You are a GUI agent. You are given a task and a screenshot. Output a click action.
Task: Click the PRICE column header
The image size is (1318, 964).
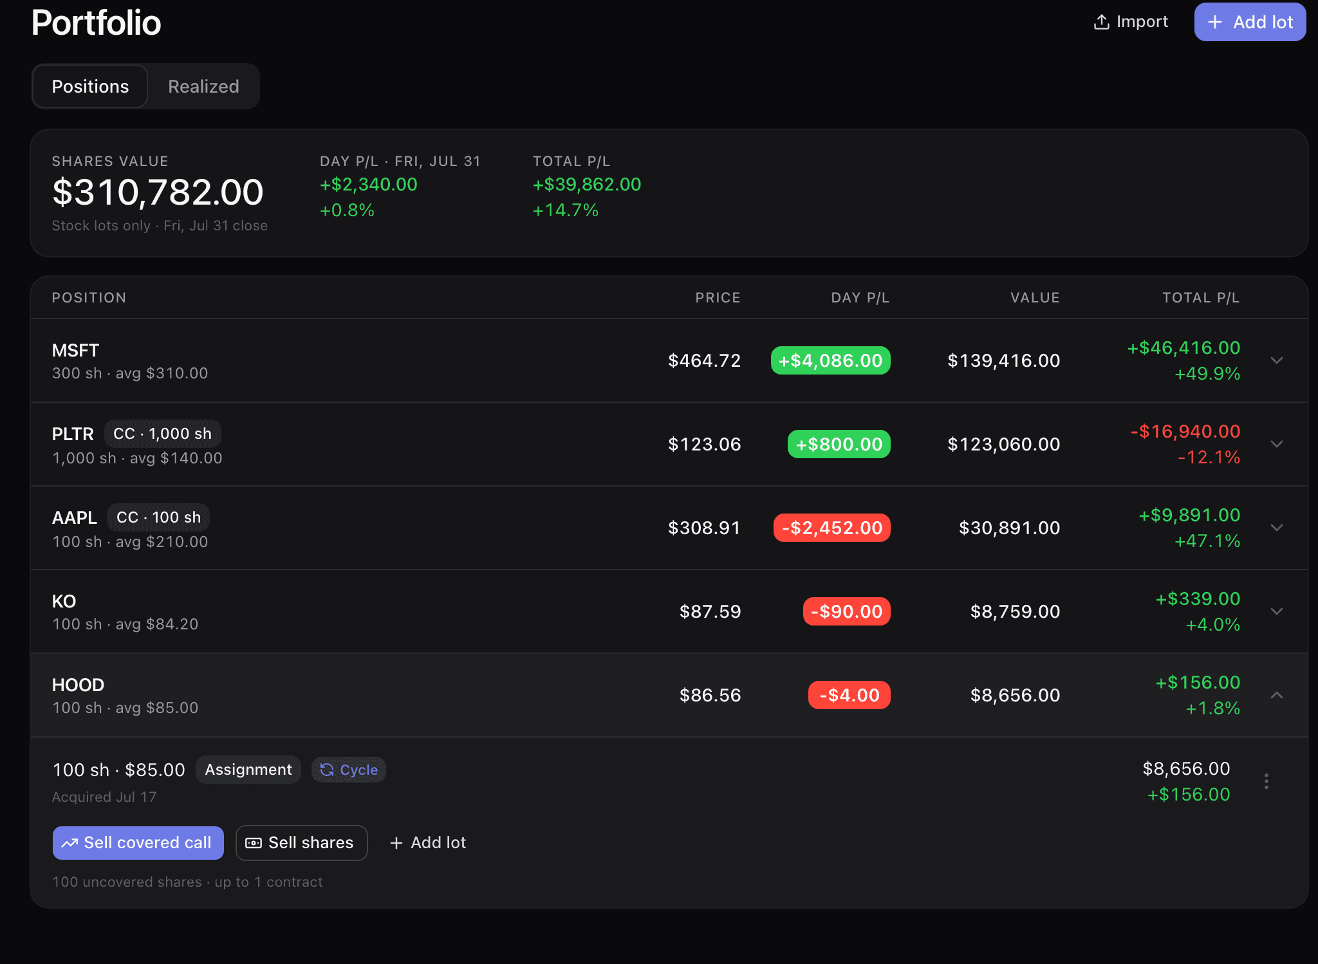click(718, 298)
